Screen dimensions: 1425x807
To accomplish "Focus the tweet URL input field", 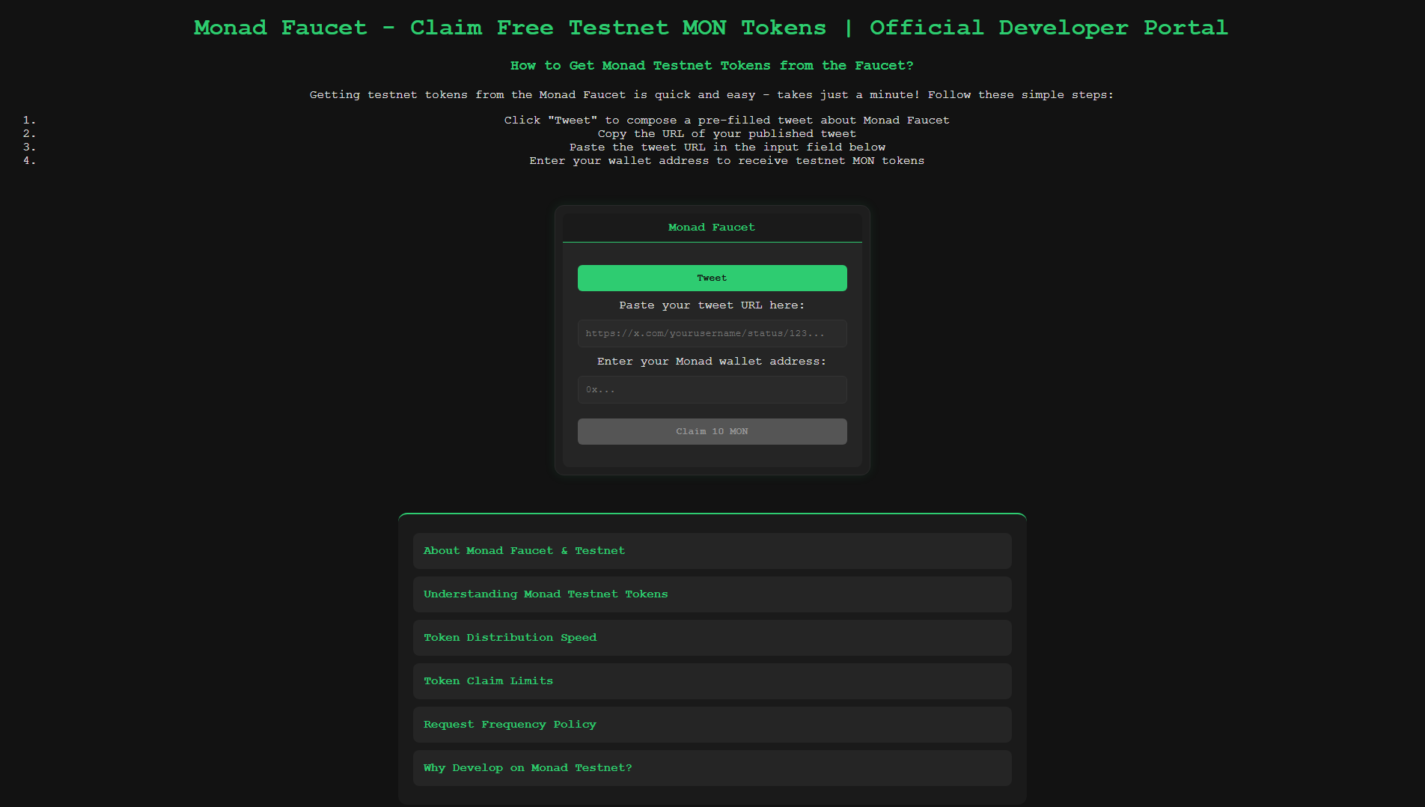I will [x=712, y=333].
